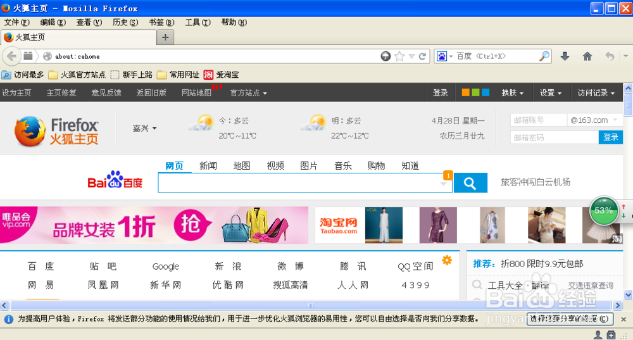Expand the 官方站点 dropdown
This screenshot has height=340, width=633.
point(248,93)
